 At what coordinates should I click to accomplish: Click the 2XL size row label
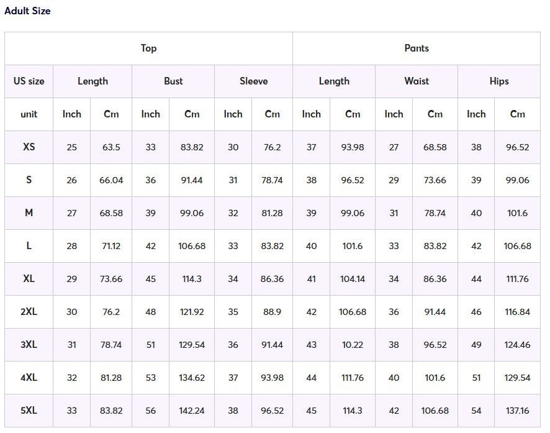point(29,312)
